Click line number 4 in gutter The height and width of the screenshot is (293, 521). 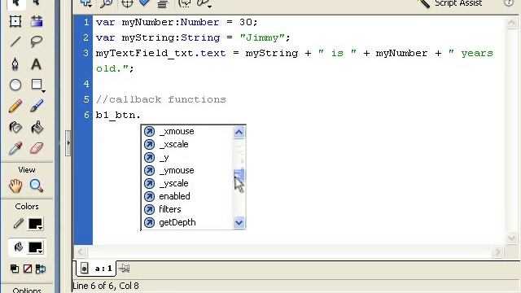(x=86, y=84)
